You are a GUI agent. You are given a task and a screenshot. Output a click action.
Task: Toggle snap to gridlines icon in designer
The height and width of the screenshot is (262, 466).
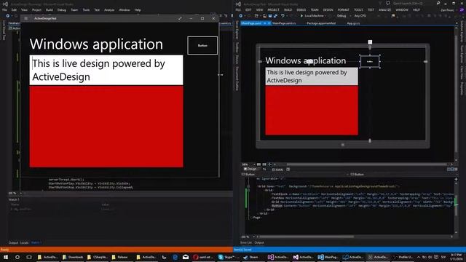(264, 164)
